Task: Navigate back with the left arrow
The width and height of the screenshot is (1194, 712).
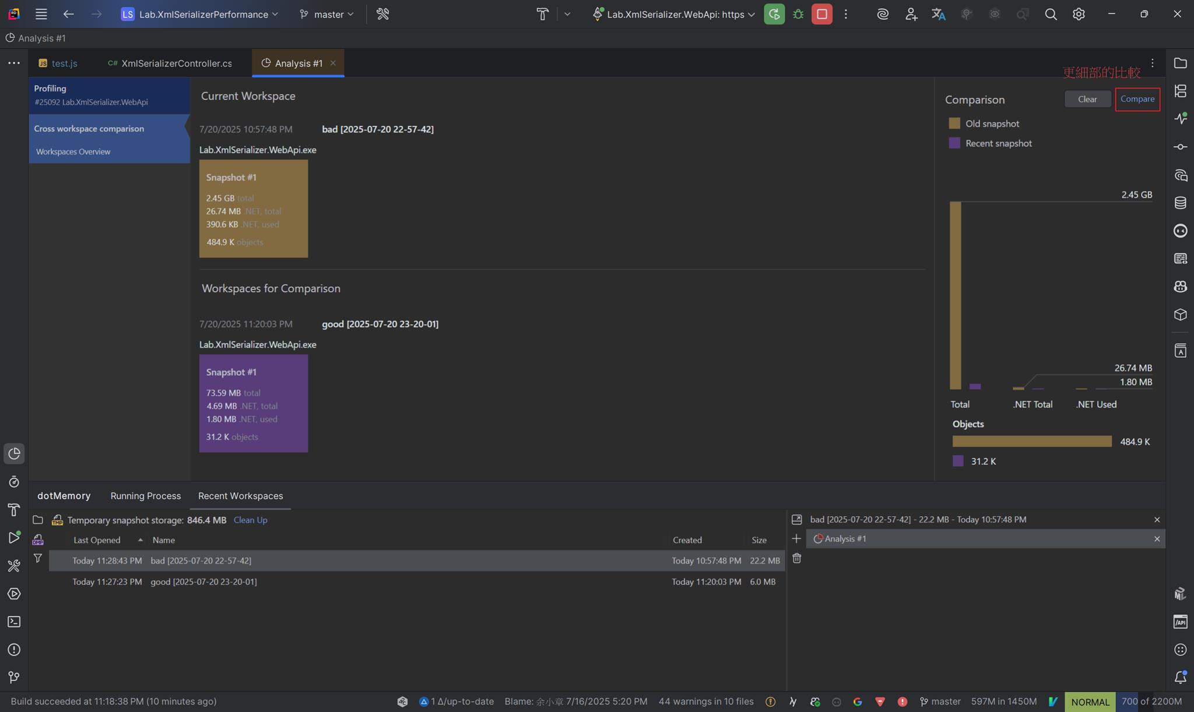Action: click(x=68, y=14)
